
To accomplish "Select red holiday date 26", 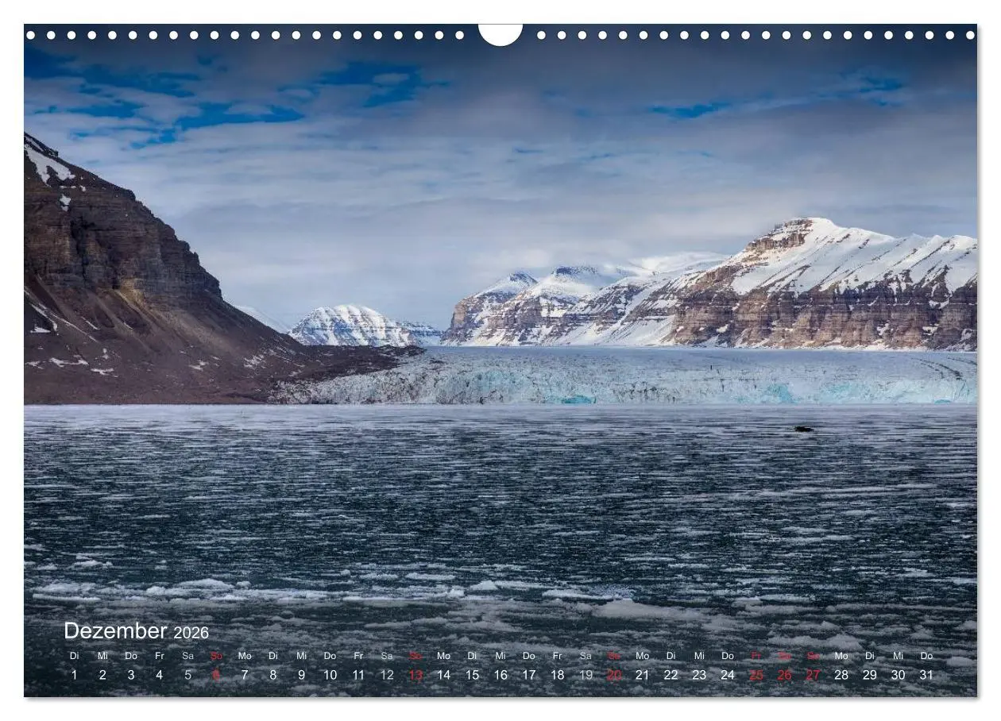I will point(784,675).
